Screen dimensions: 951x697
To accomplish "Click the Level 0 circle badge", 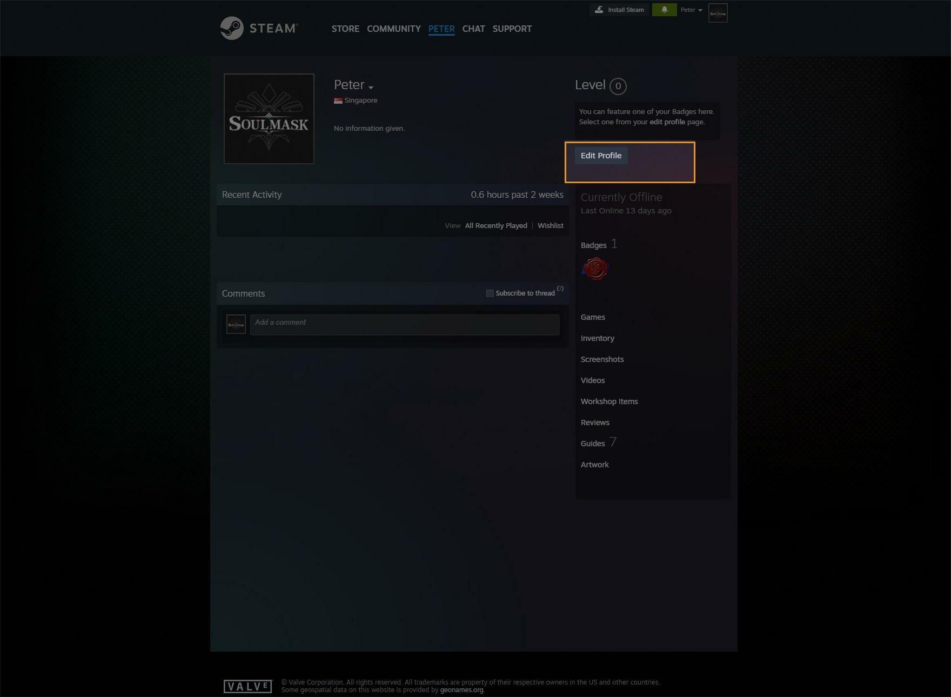I will (618, 86).
